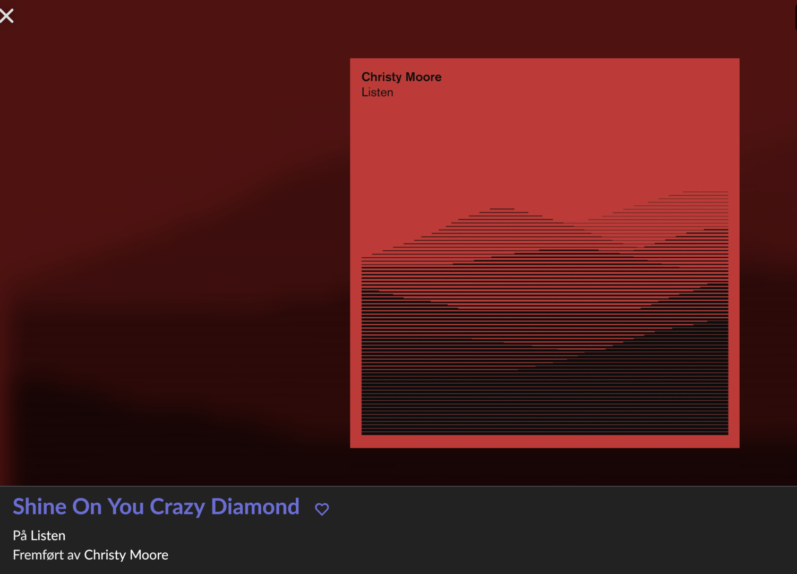Open performer Christy Moore's artist page
The height and width of the screenshot is (574, 797).
[x=126, y=555]
